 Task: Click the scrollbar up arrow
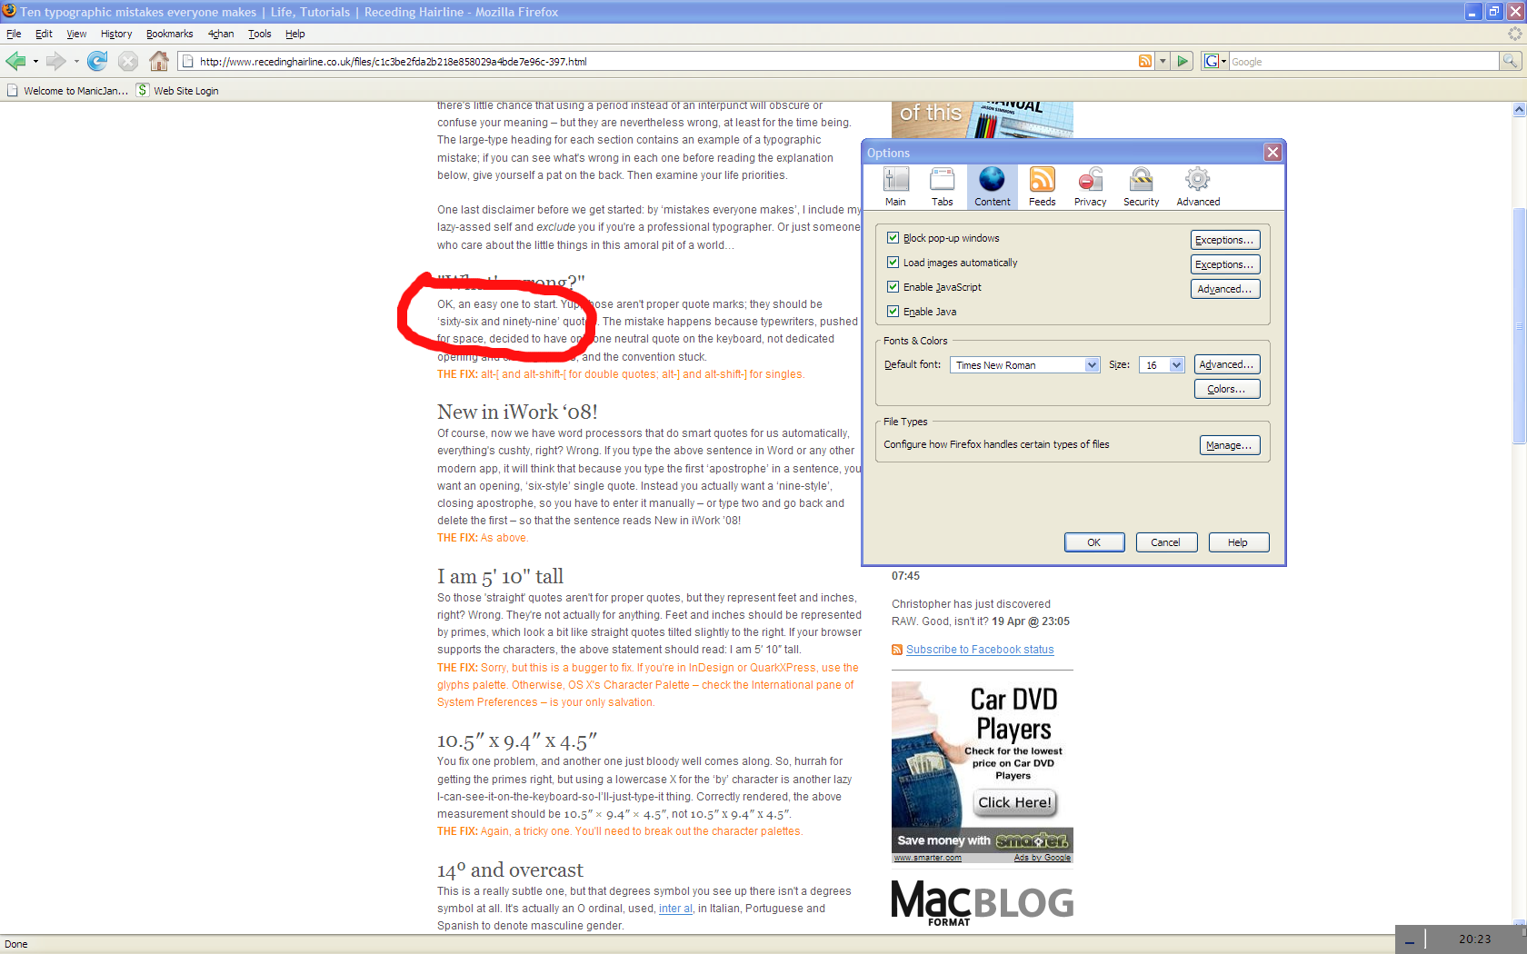pyautogui.click(x=1519, y=109)
